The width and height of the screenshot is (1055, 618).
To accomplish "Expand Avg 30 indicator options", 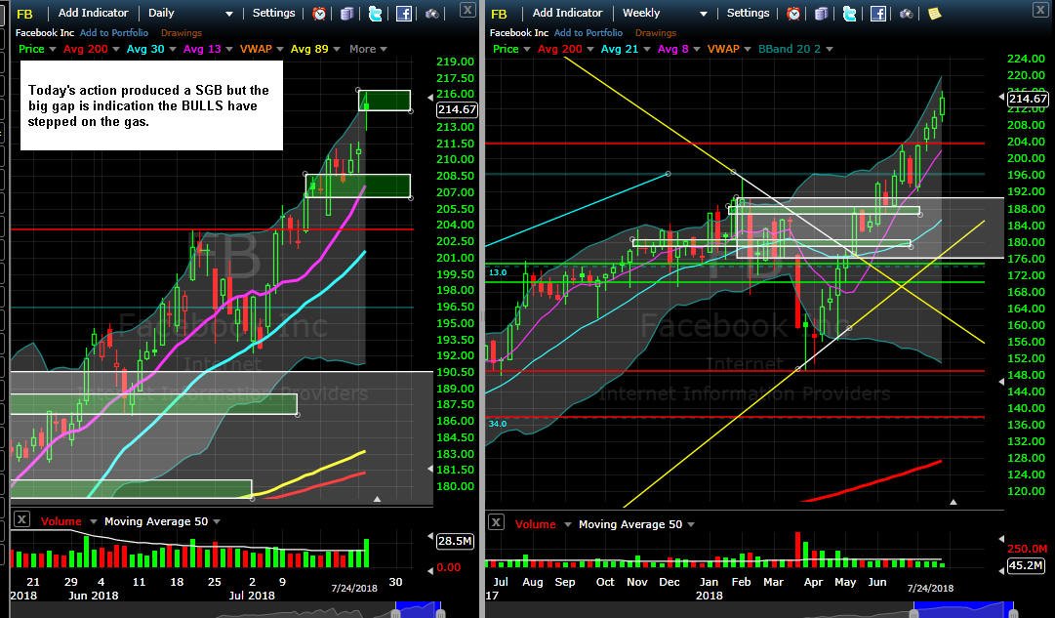I will (x=172, y=49).
